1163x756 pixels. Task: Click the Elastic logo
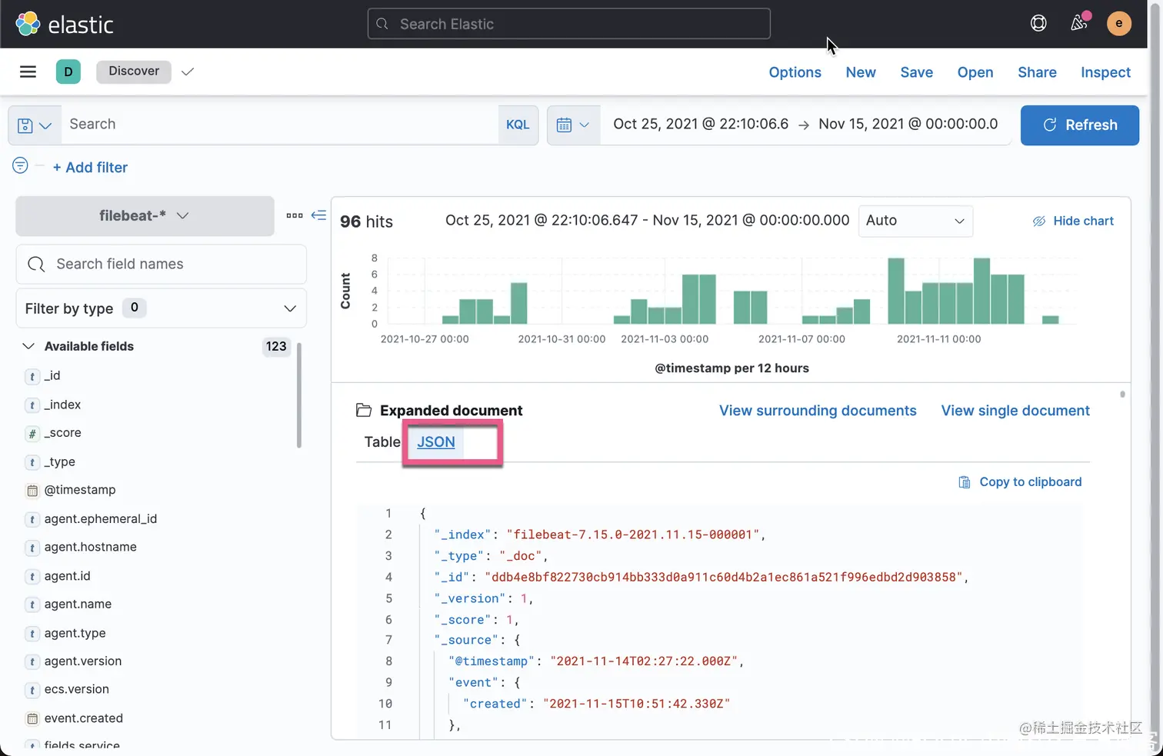[65, 24]
